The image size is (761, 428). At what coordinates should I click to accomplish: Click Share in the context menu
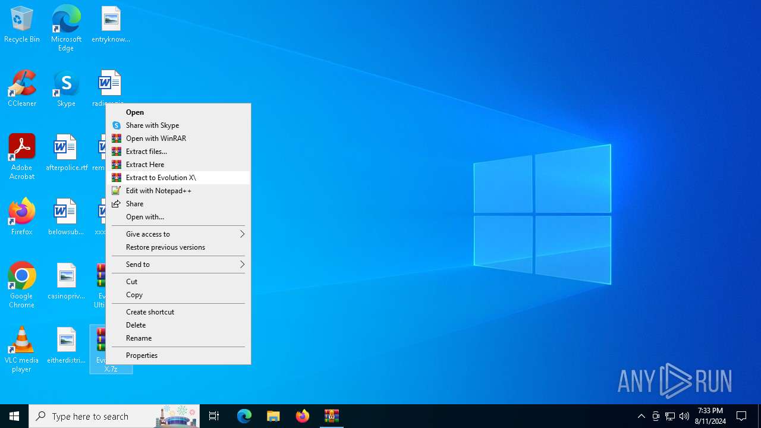point(178,204)
